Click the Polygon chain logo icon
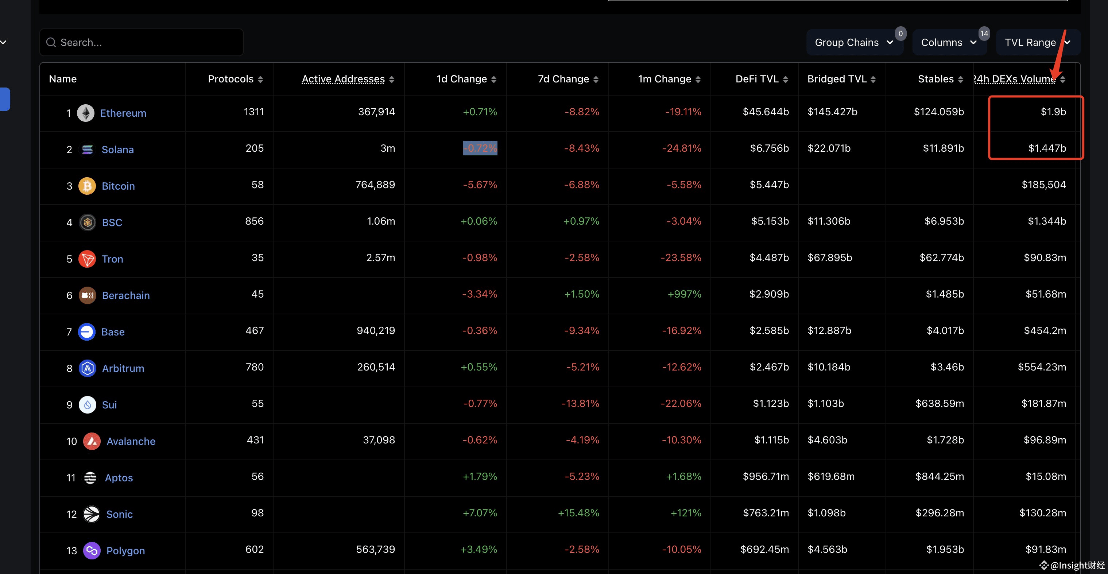Screen dimensions: 1108x574 point(92,551)
